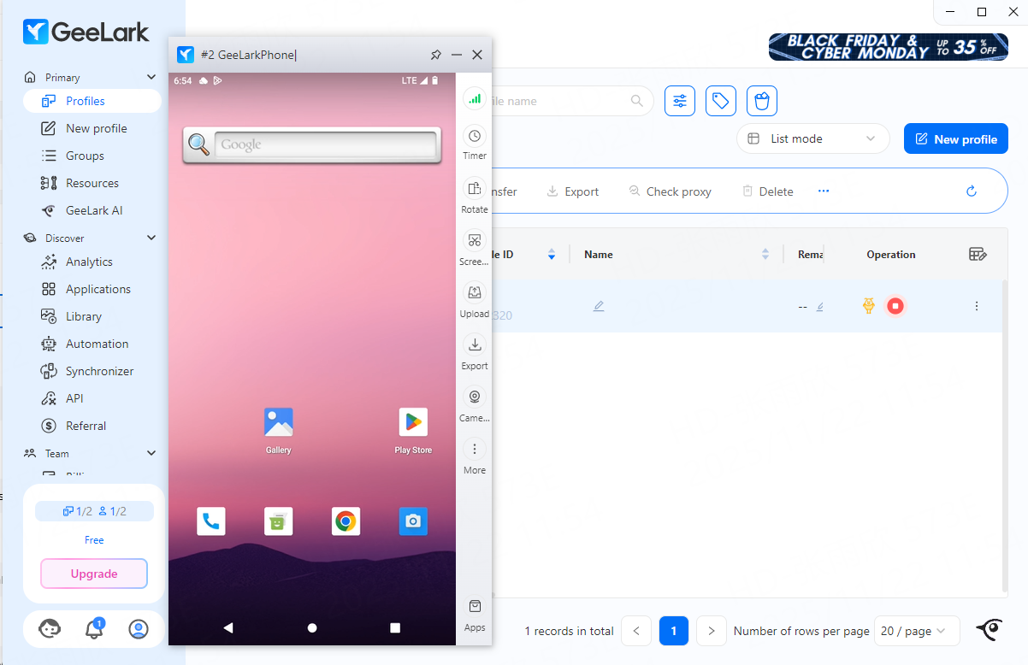Open Chrome browser on phone dock
This screenshot has width=1028, height=665.
[x=346, y=521]
